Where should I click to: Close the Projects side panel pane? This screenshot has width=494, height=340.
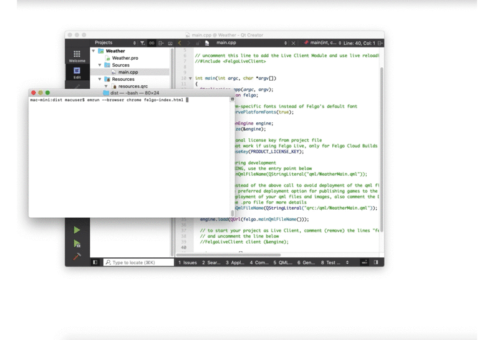[x=170, y=43]
